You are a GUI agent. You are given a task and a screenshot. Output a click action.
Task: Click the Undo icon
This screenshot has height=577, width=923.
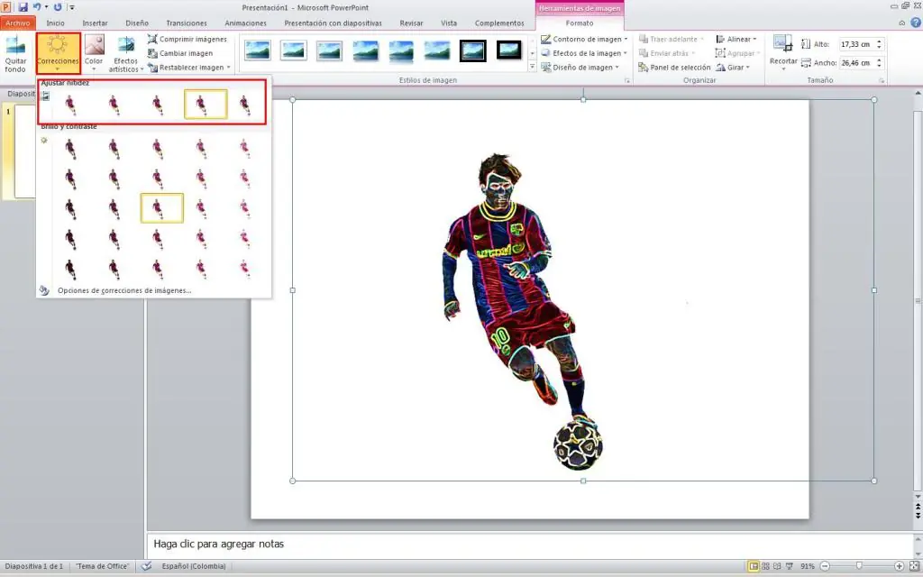[37, 7]
